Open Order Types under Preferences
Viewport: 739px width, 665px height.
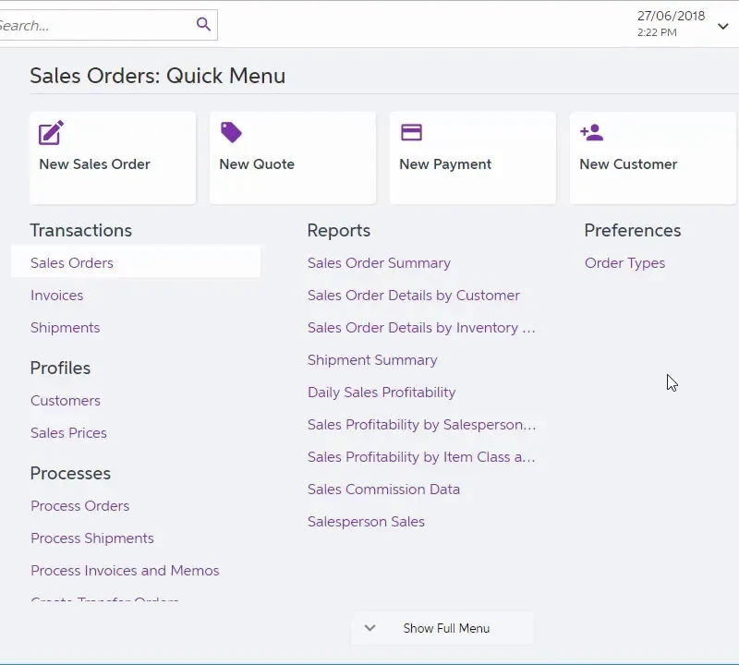click(x=625, y=263)
